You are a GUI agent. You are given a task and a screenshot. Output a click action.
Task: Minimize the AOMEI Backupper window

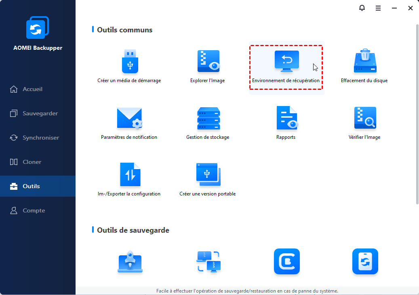[x=394, y=8]
